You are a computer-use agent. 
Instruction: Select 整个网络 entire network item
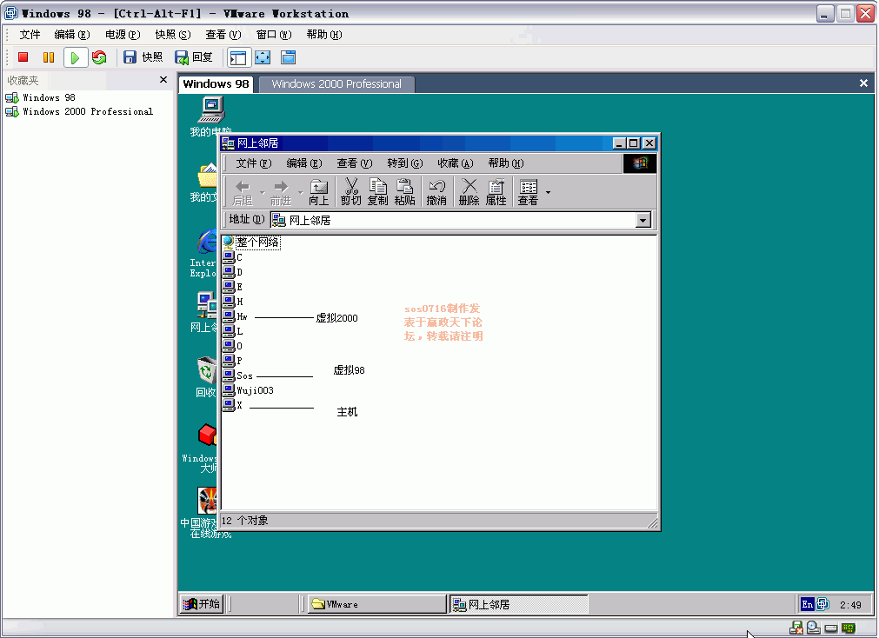click(x=251, y=243)
